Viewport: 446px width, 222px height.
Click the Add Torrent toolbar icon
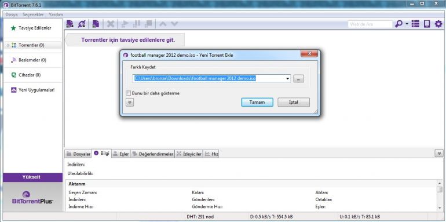[70, 24]
